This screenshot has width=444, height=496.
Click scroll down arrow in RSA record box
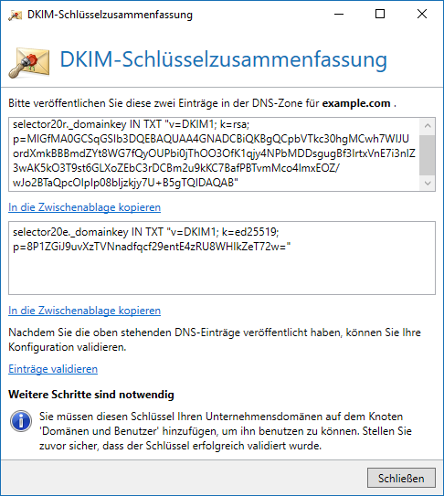coord(428,184)
